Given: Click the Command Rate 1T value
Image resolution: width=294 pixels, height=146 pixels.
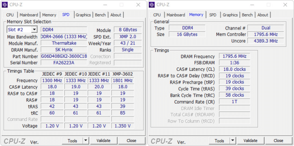Looking at the screenshot, I should click(234, 102).
